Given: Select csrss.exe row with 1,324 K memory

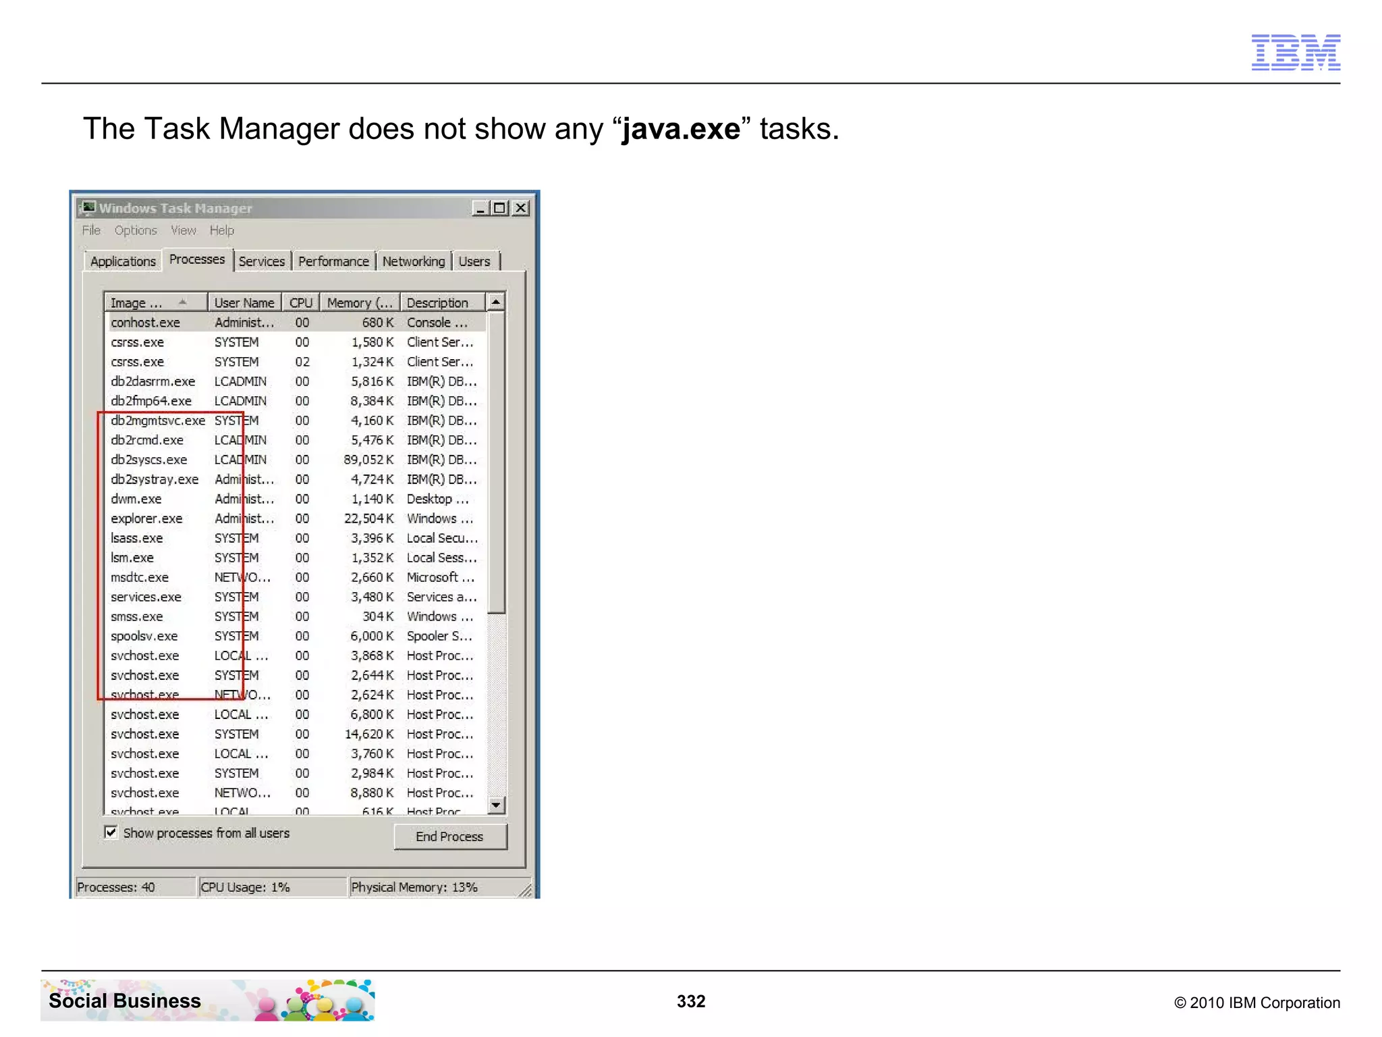Looking at the screenshot, I should click(x=296, y=362).
